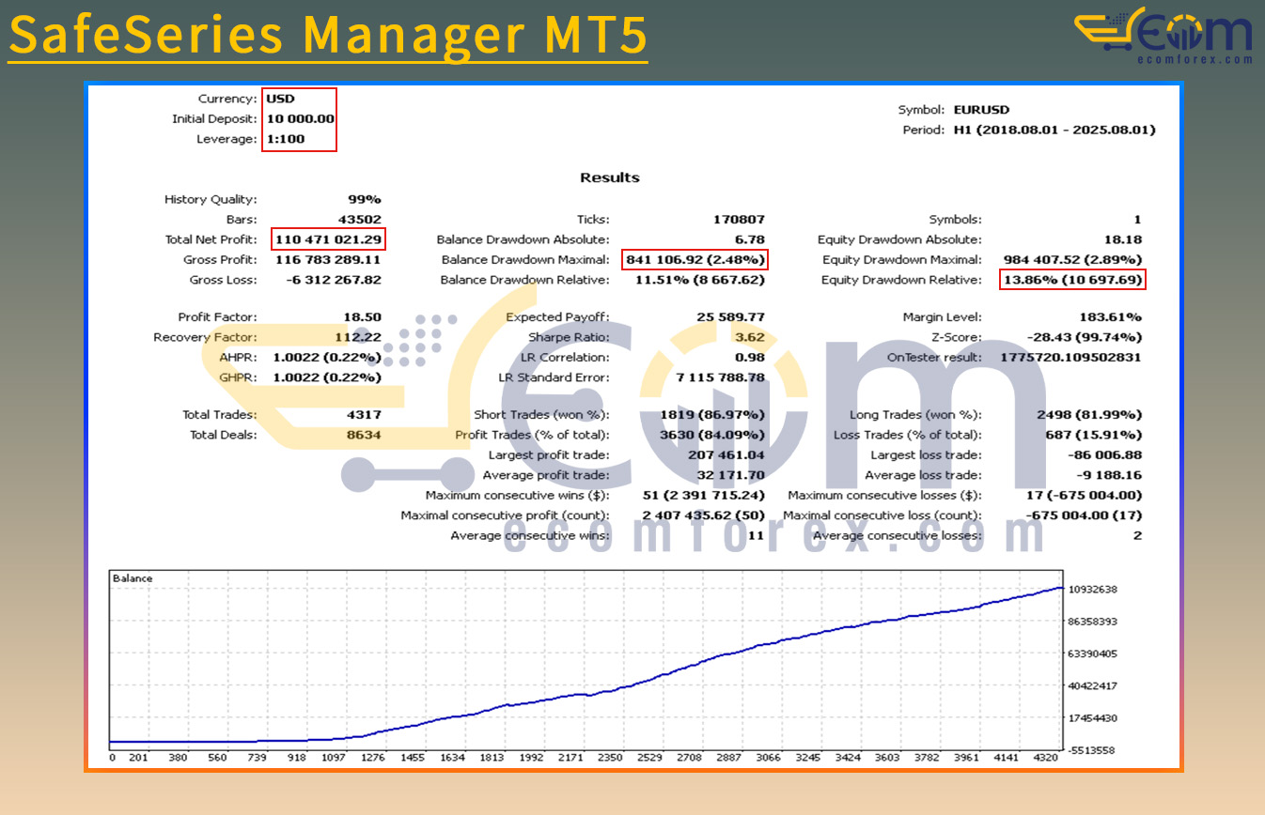Select Total Net Profit value 110 471 021.29
1265x815 pixels.
[328, 239]
